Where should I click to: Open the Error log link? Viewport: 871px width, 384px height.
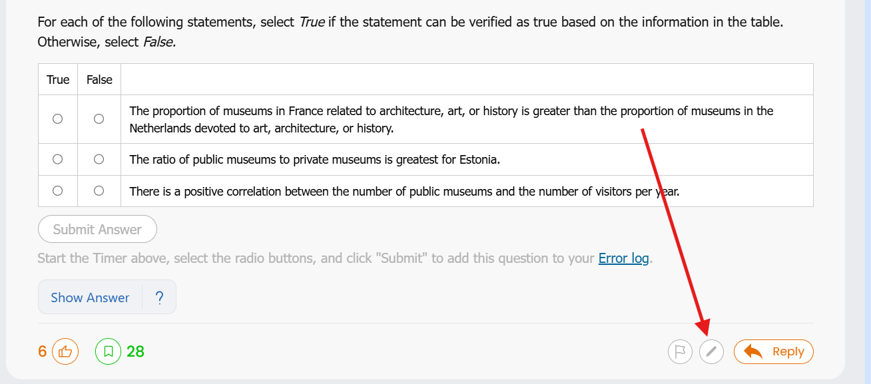[623, 258]
